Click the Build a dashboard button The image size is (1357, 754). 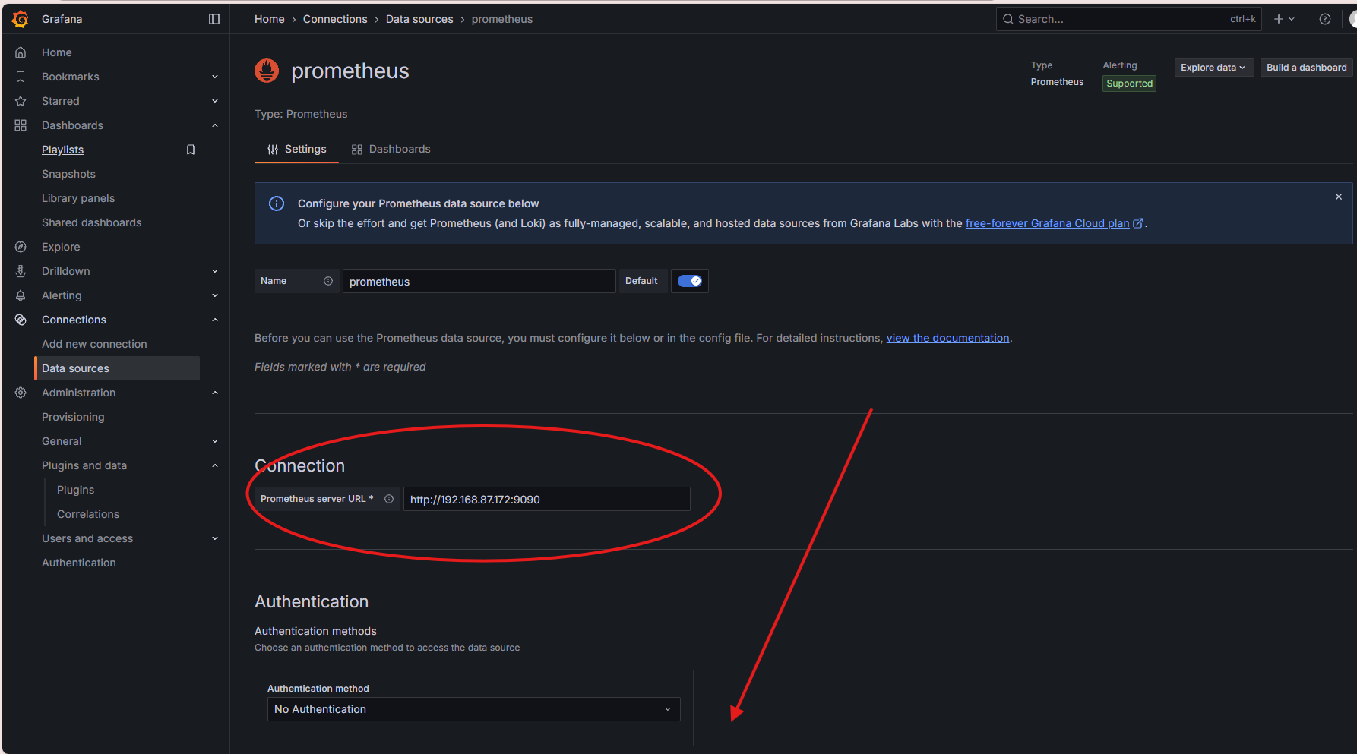coord(1306,68)
